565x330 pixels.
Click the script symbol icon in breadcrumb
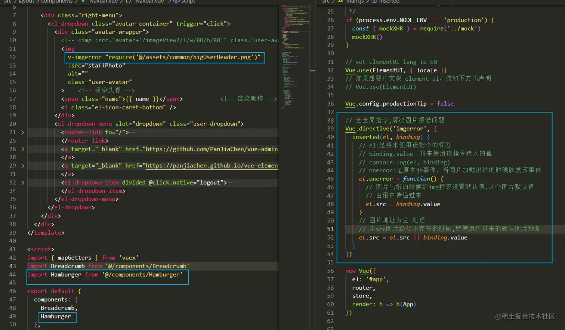pyautogui.click(x=176, y=1)
